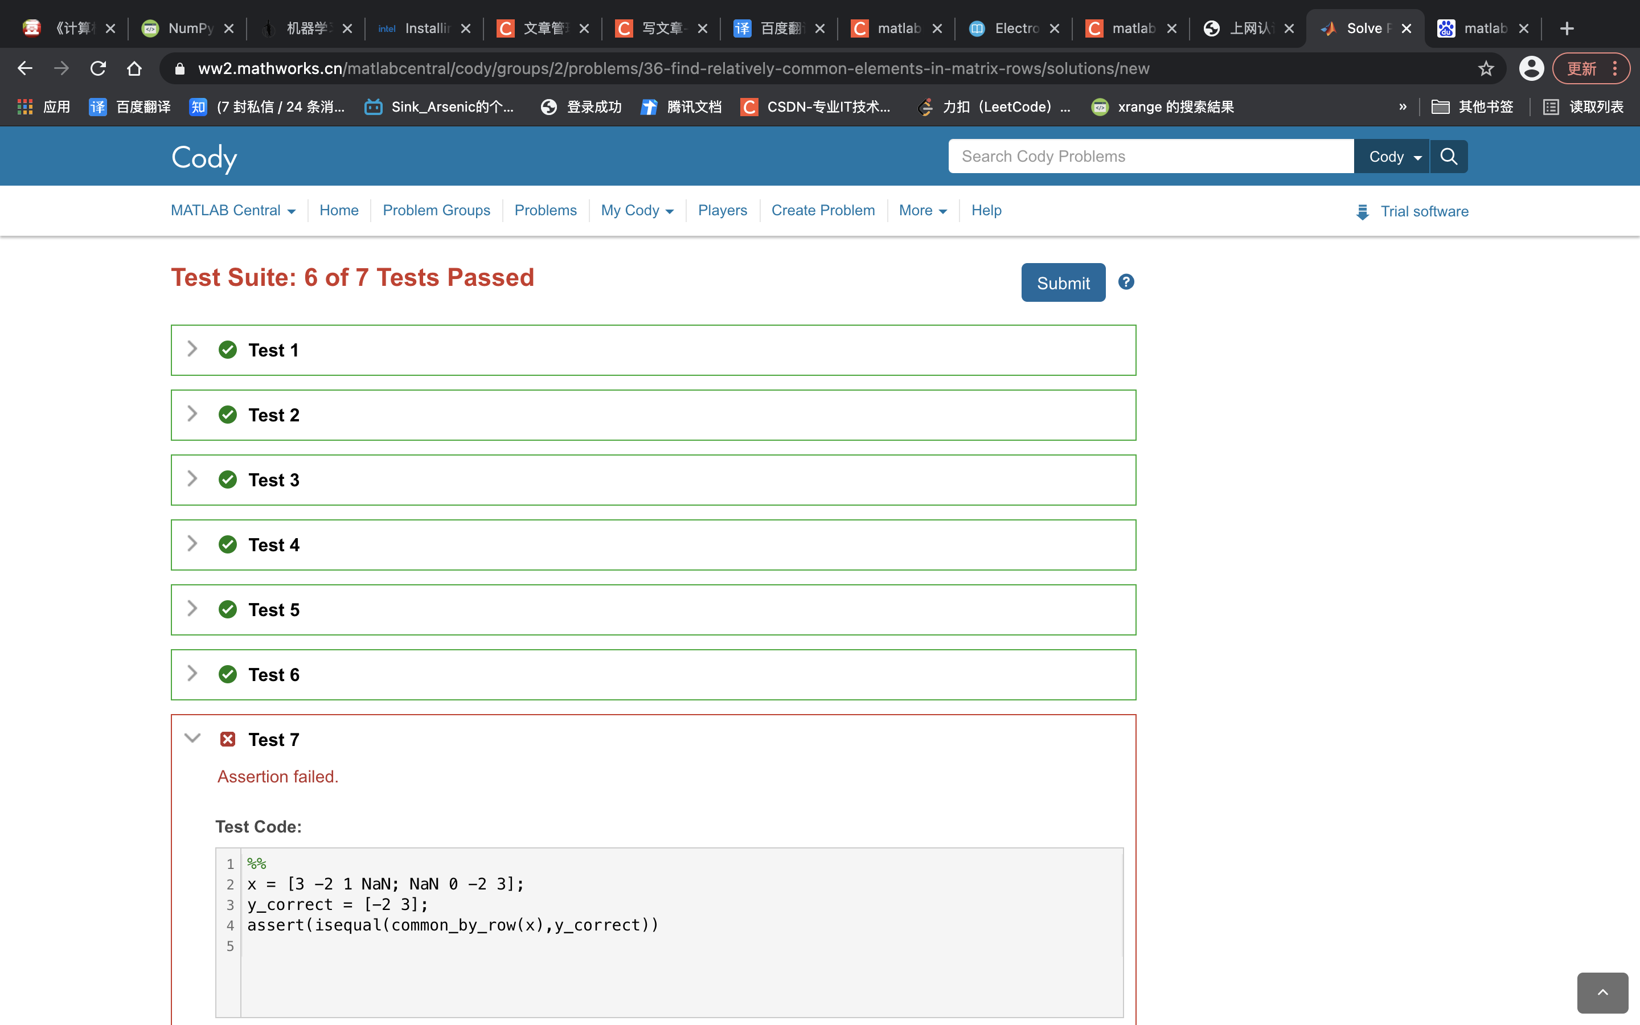Image resolution: width=1640 pixels, height=1025 pixels.
Task: Expand Test 1 result
Action: point(192,349)
